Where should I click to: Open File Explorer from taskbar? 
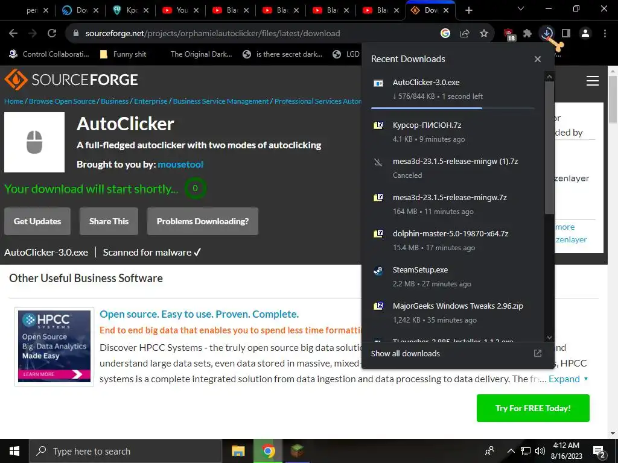tap(238, 451)
